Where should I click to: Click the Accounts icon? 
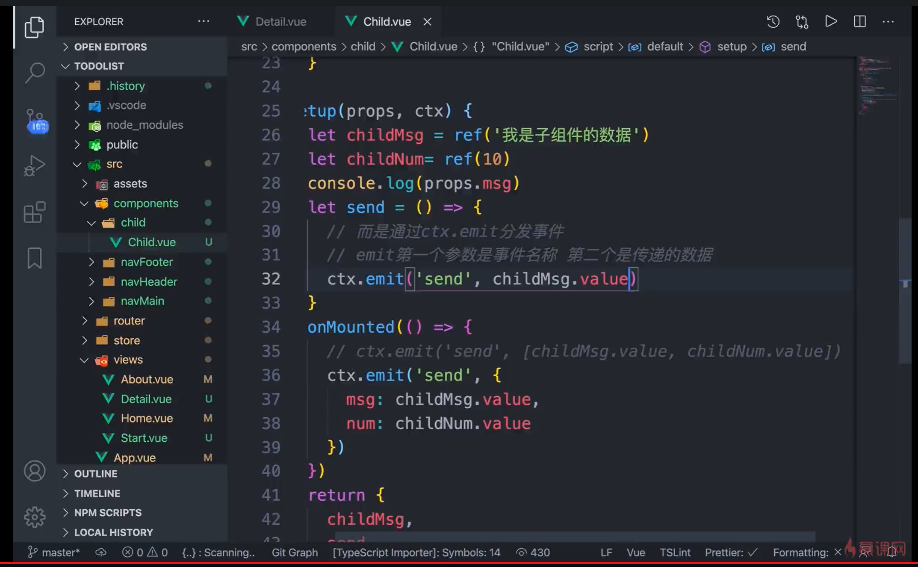click(35, 471)
